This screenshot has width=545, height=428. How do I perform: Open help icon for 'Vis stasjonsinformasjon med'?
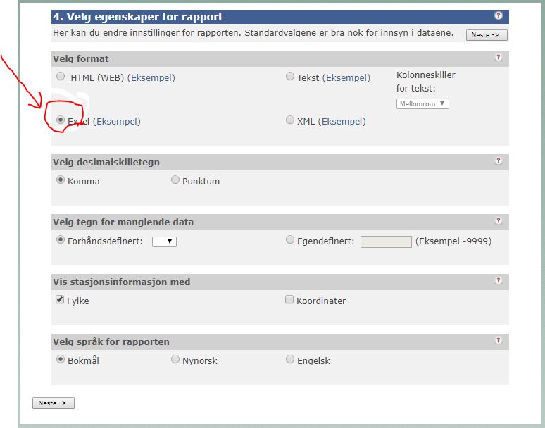click(498, 280)
